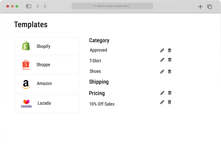Viewport: 221px width, 150px height.
Task: Open the Amazon templates card
Action: click(x=47, y=84)
